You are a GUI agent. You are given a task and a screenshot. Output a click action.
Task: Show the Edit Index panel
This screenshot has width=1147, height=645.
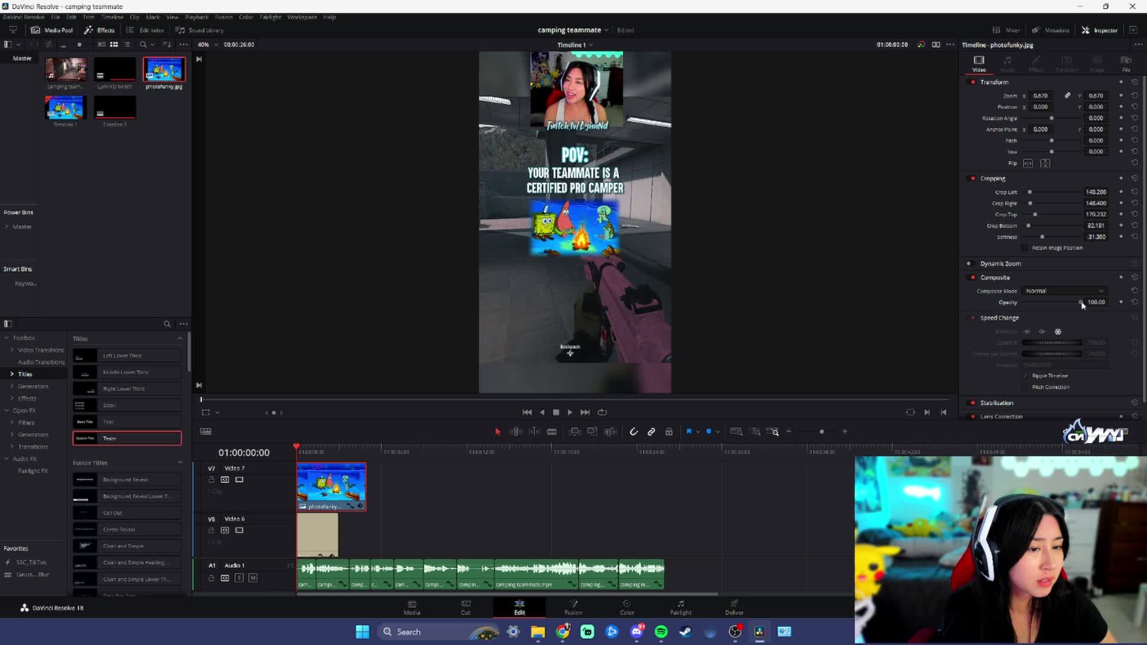(145, 30)
